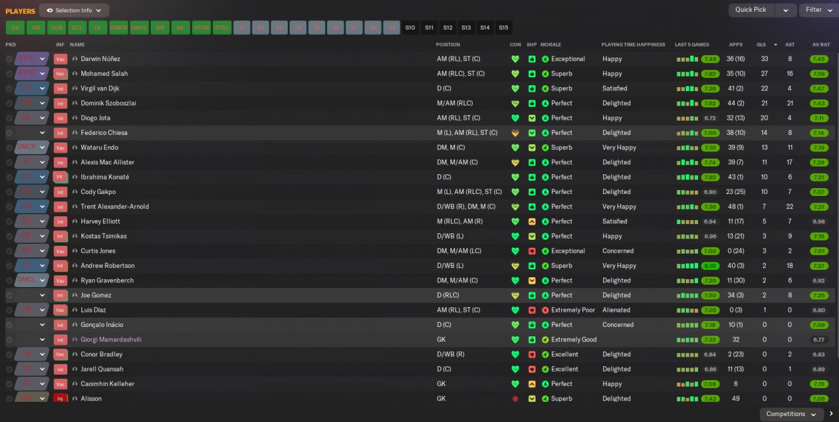
Task: Sort by the AV RAT column header
Action: pos(821,45)
